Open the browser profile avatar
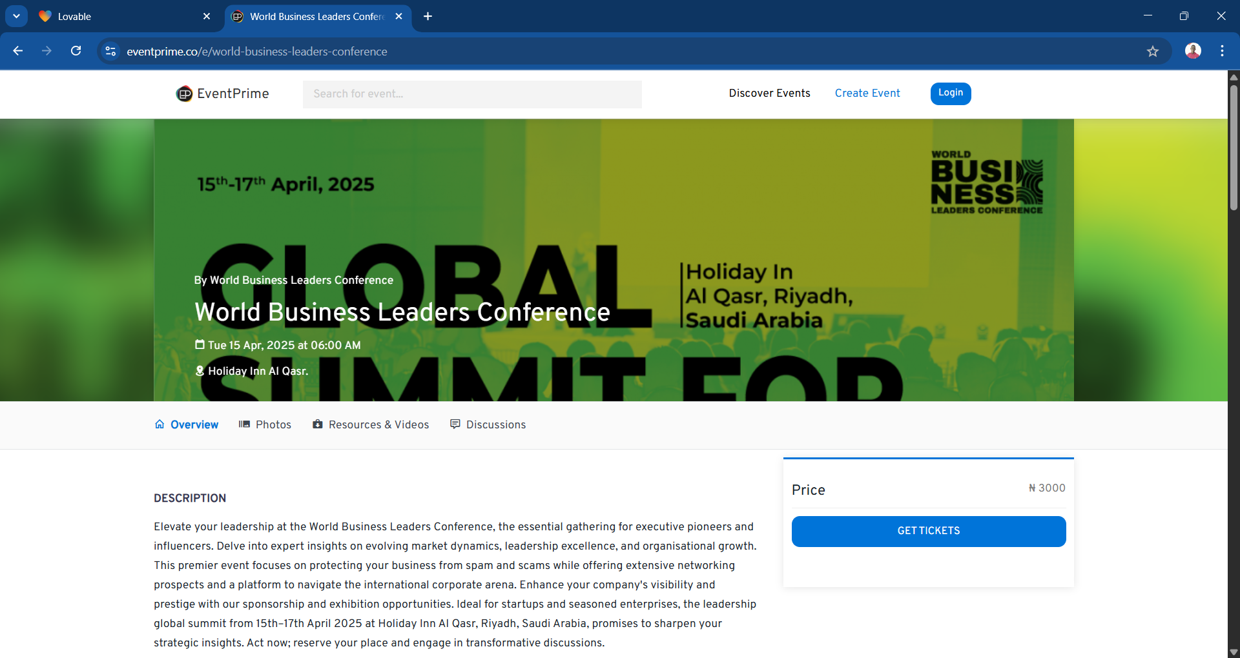 (1193, 51)
